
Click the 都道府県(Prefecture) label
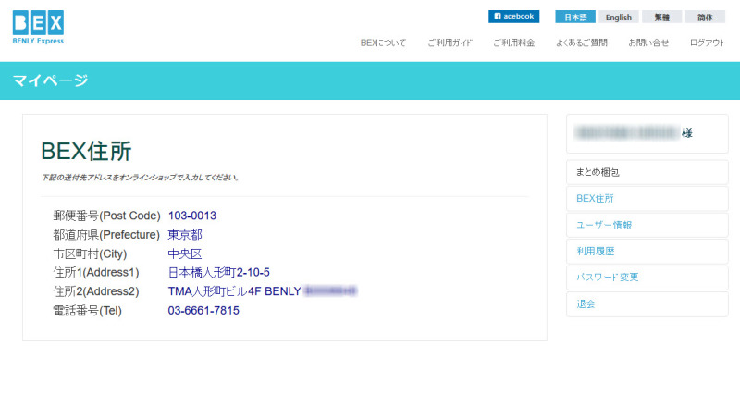point(106,235)
